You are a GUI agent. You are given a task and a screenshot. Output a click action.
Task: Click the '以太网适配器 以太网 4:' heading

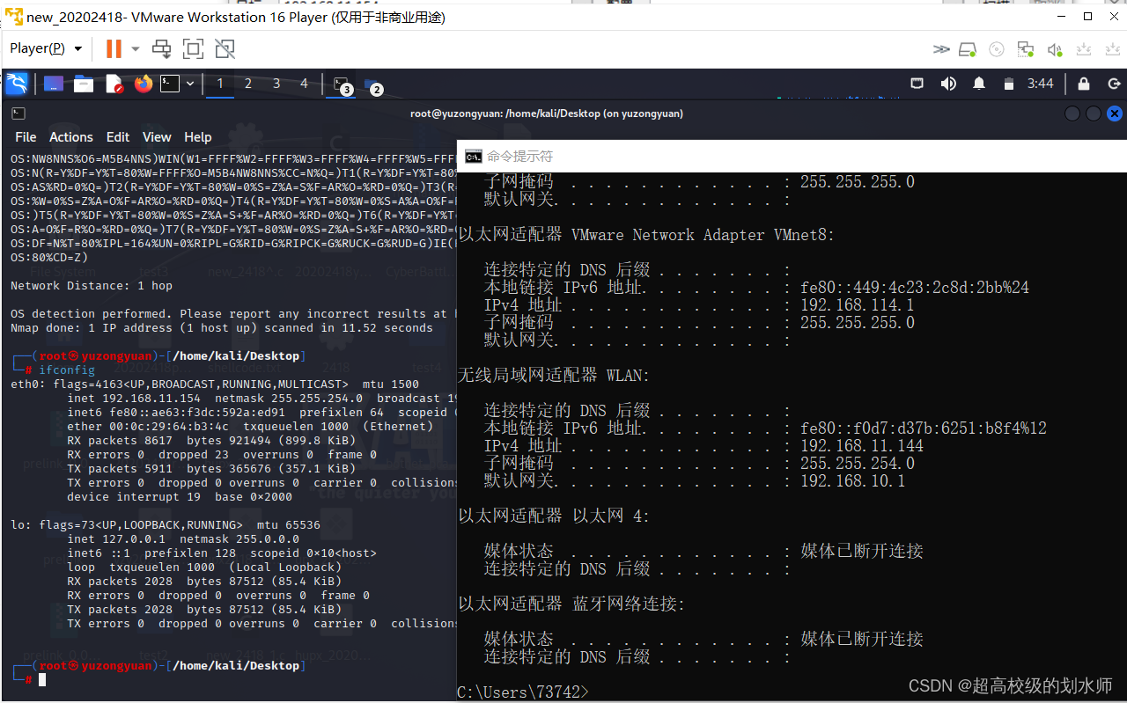554,516
